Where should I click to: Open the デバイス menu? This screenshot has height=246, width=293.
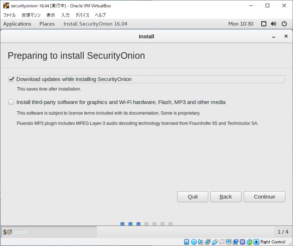pos(83,15)
